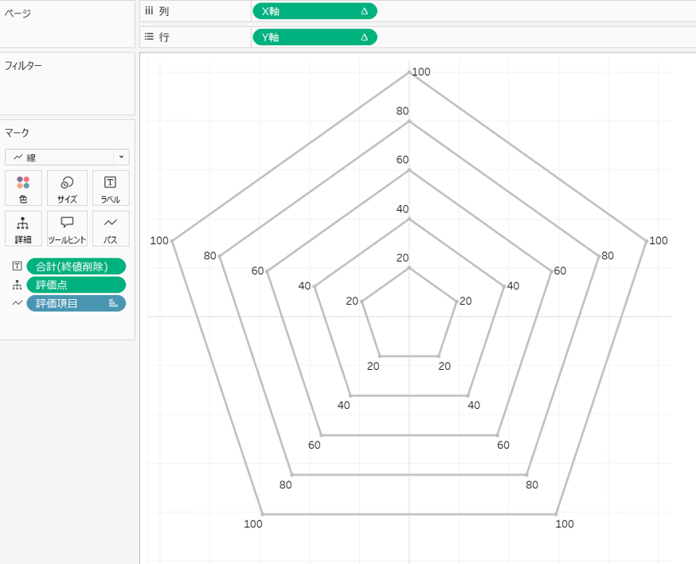Click path icon beside 評価項目 pill
This screenshot has width=696, height=564.
click(x=17, y=303)
